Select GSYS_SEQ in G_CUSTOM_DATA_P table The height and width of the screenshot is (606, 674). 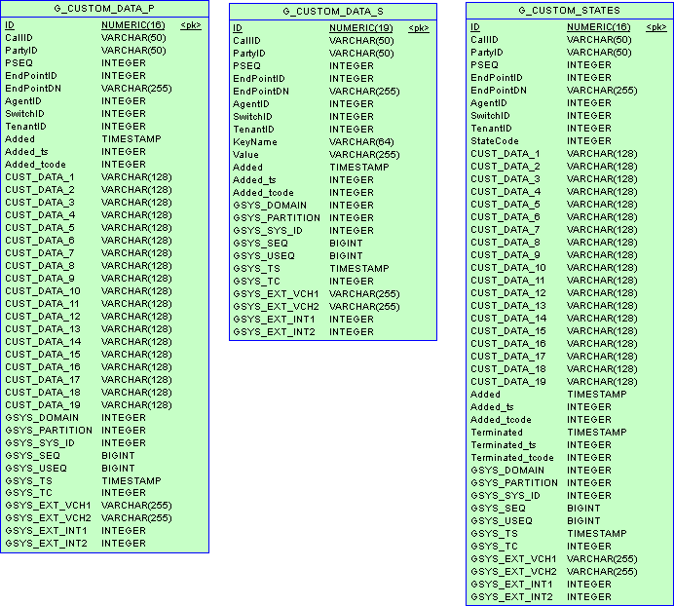pos(33,455)
